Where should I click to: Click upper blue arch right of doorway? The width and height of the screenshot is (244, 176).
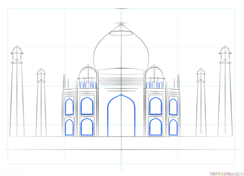click(x=155, y=106)
